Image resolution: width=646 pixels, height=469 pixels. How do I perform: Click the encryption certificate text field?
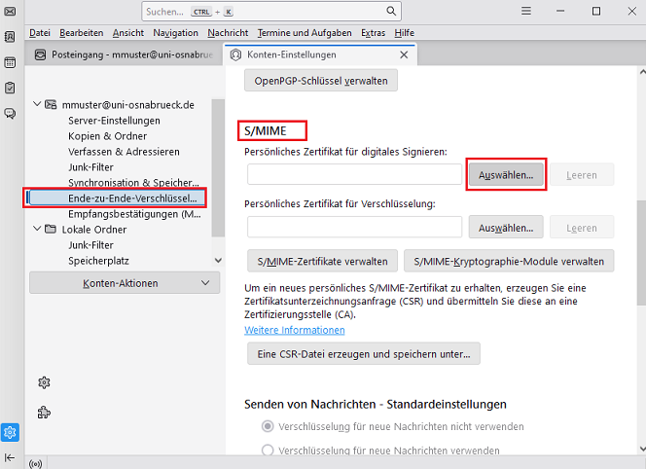pos(354,228)
